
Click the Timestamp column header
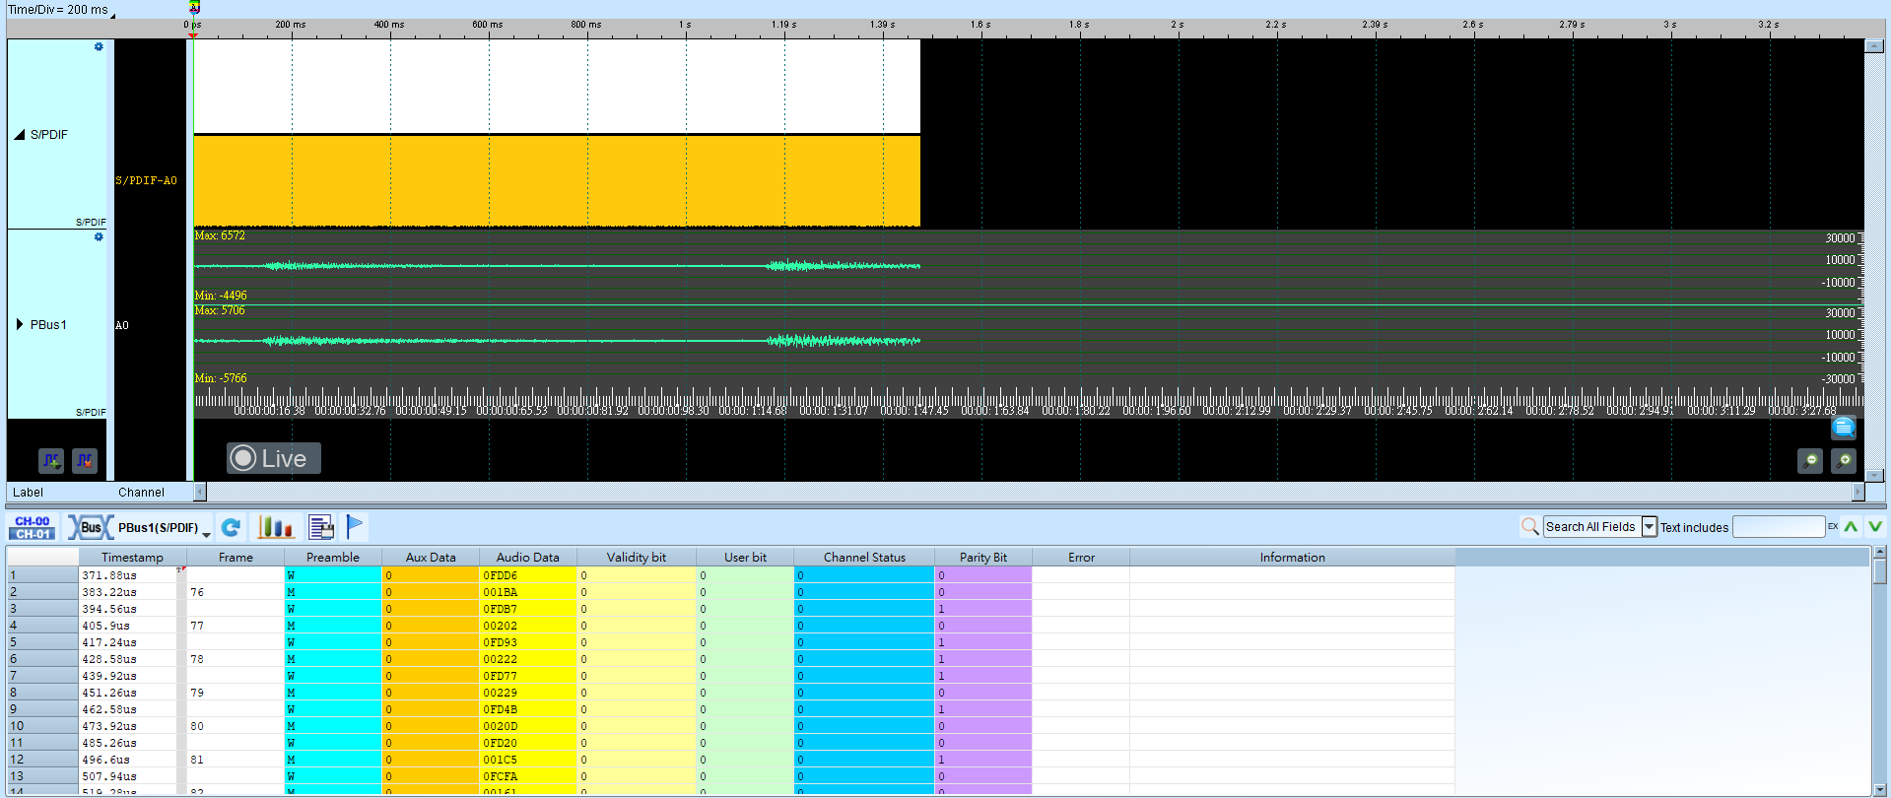[132, 558]
